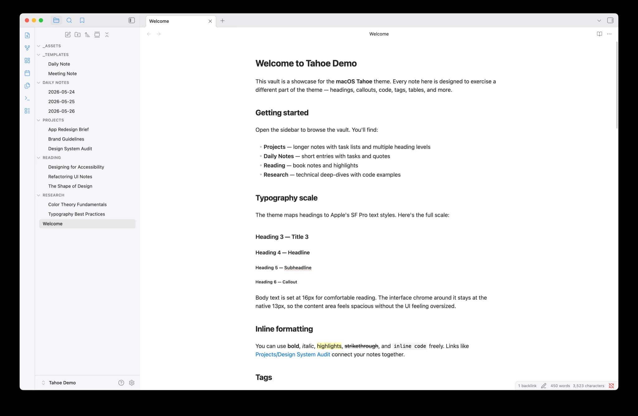This screenshot has height=416, width=638.
Task: Collapse the RESEARCH folder
Action: tap(39, 195)
